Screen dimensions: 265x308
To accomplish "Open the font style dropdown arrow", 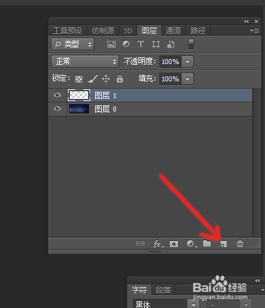I will [x=246, y=305].
